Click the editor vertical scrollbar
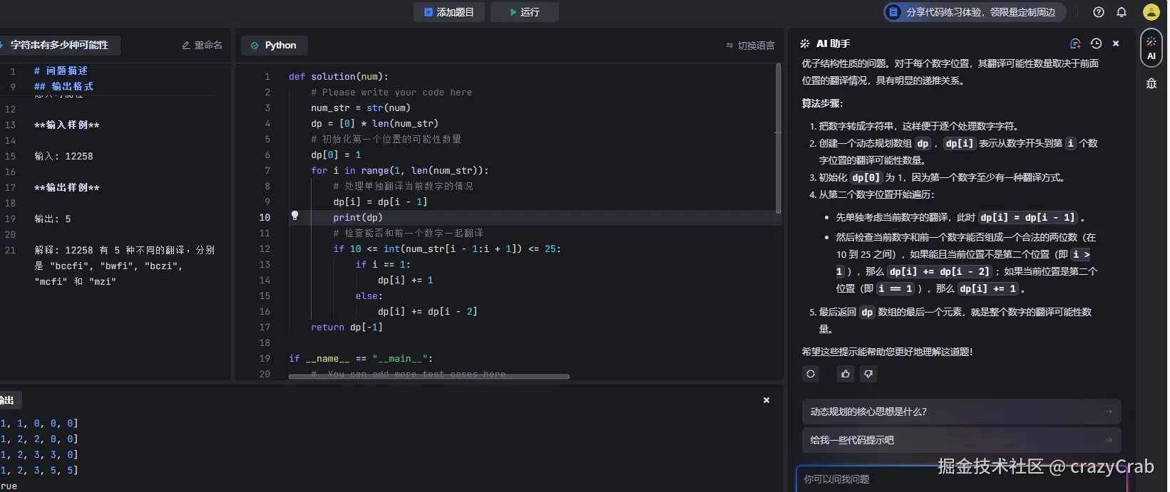Image resolution: width=1170 pixels, height=492 pixels. pos(778,139)
